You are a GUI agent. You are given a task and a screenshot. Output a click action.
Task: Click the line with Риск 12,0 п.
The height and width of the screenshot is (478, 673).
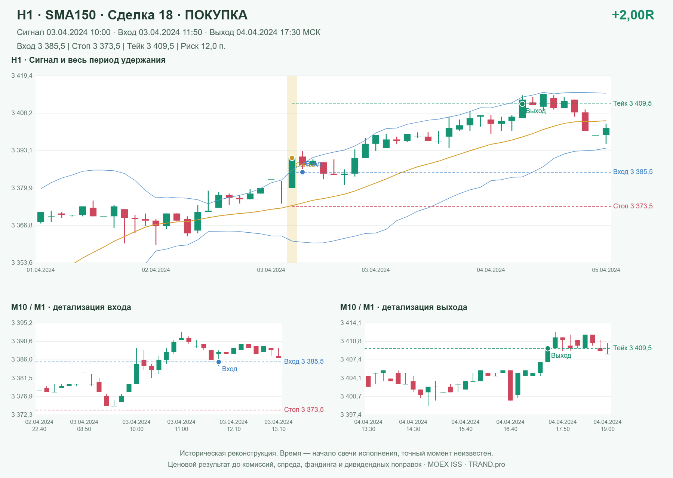(x=121, y=46)
